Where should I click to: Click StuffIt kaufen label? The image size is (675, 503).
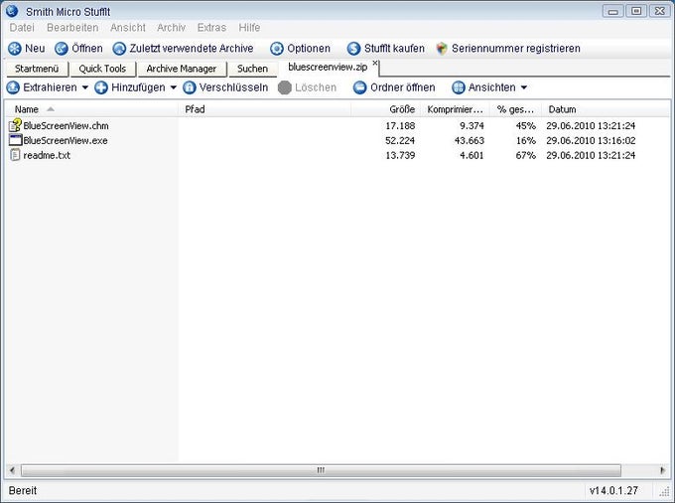pyautogui.click(x=394, y=49)
